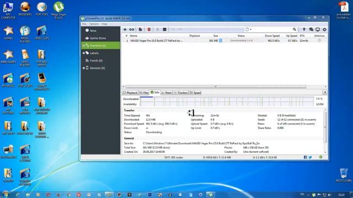This screenshot has height=198, width=353.
Task: Click the grayed Start Torrent arrow icon
Action: [x=157, y=29]
